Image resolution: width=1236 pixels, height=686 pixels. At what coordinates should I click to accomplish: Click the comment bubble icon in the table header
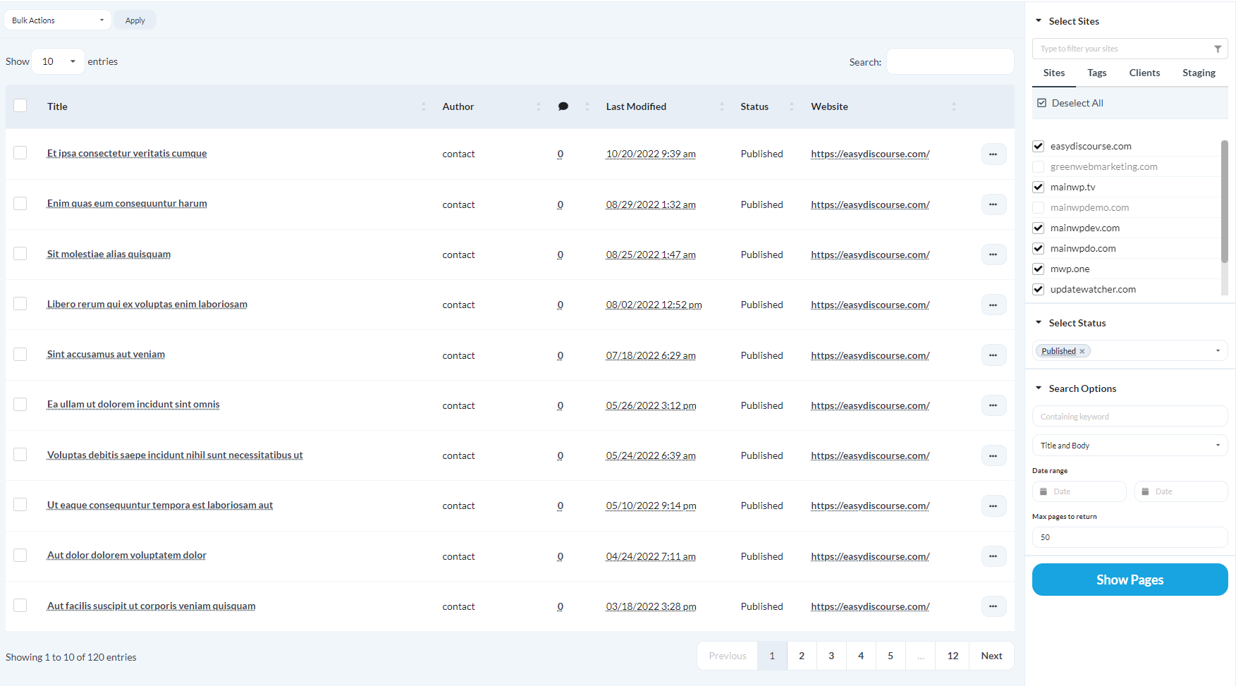click(563, 106)
